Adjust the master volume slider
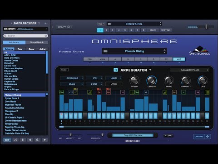 pos(207,27)
